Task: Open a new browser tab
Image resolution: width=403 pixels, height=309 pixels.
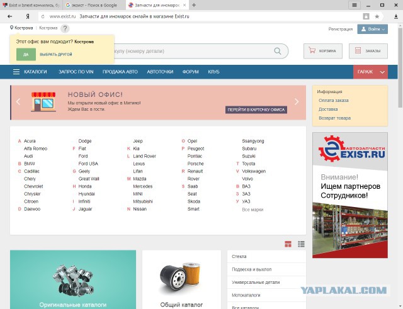Action: (x=194, y=5)
